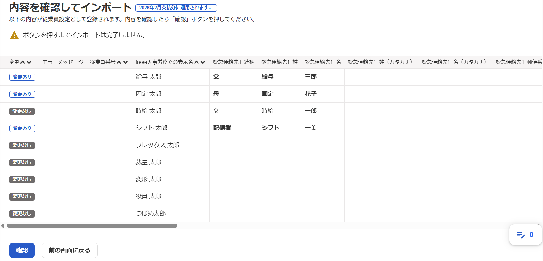Image resolution: width=543 pixels, height=261 pixels.
Task: Click the horizontal scrollbar thumb
Action: 92,226
